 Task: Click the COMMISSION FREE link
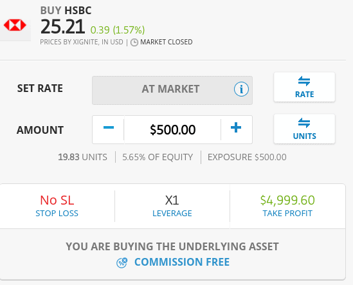pos(182,262)
